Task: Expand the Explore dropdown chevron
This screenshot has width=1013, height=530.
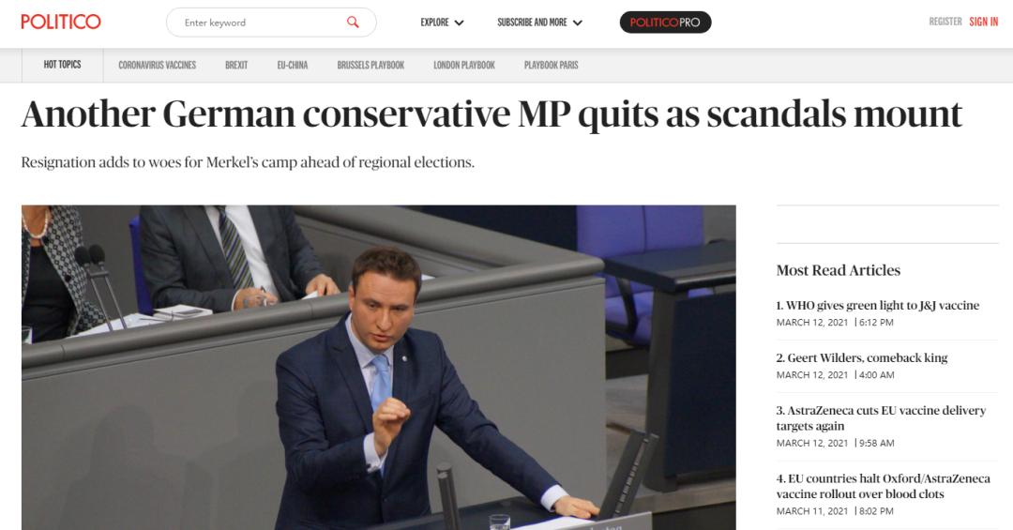Action: coord(460,23)
